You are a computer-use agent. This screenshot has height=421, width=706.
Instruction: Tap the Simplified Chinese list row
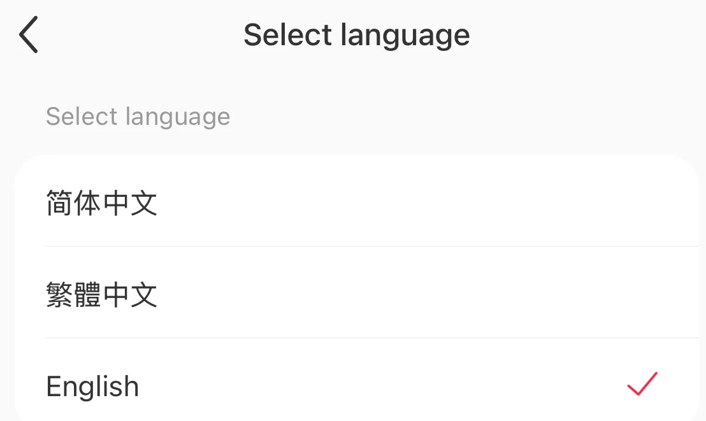point(357,203)
